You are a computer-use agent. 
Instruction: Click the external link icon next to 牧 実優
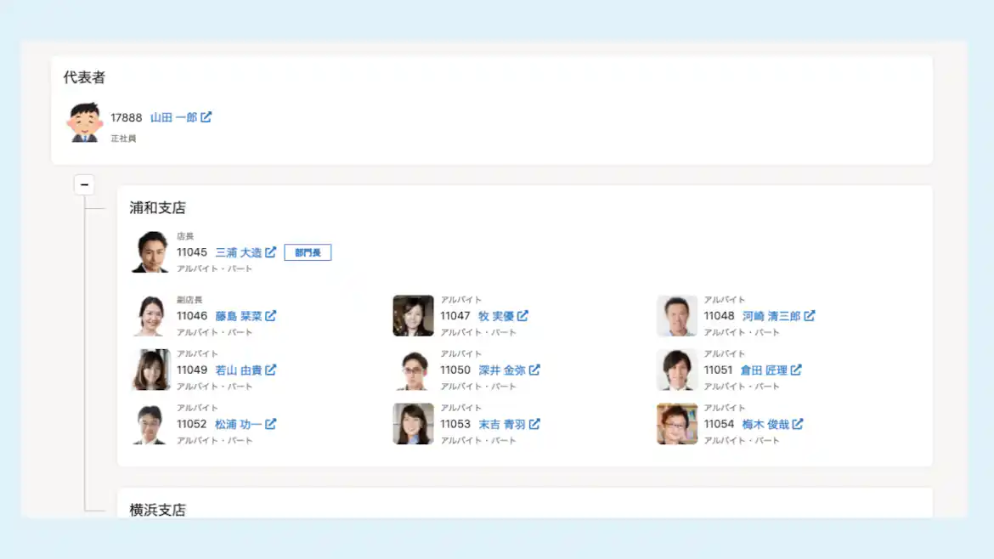pyautogui.click(x=524, y=316)
